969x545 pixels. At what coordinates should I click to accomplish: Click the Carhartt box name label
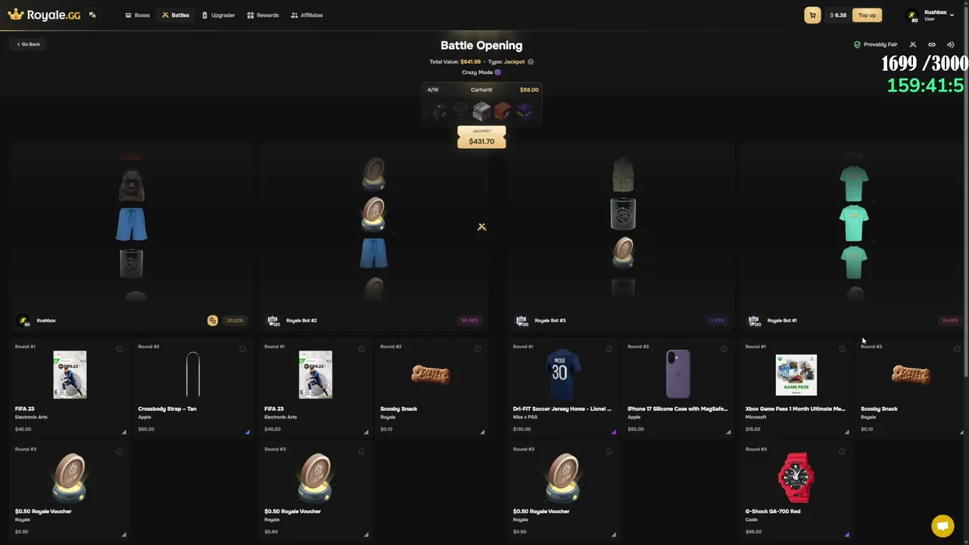pos(481,90)
